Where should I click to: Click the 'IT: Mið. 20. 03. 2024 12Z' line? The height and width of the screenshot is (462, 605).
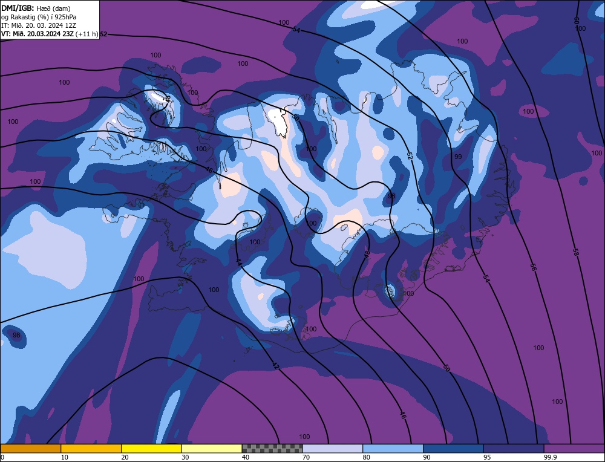click(39, 25)
